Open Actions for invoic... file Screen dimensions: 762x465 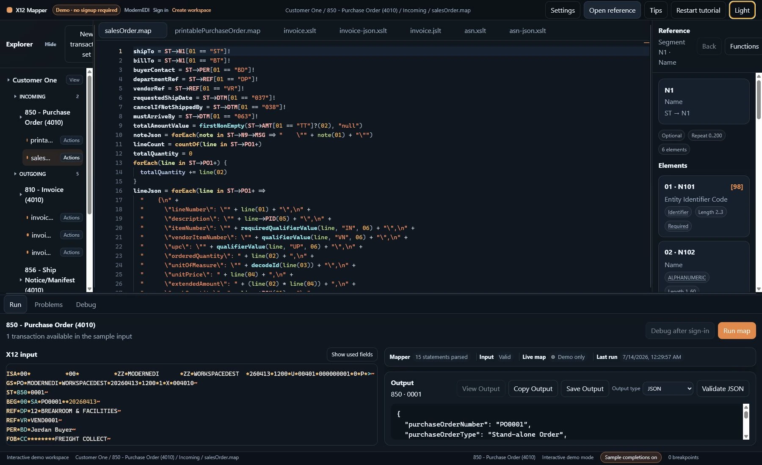point(71,218)
